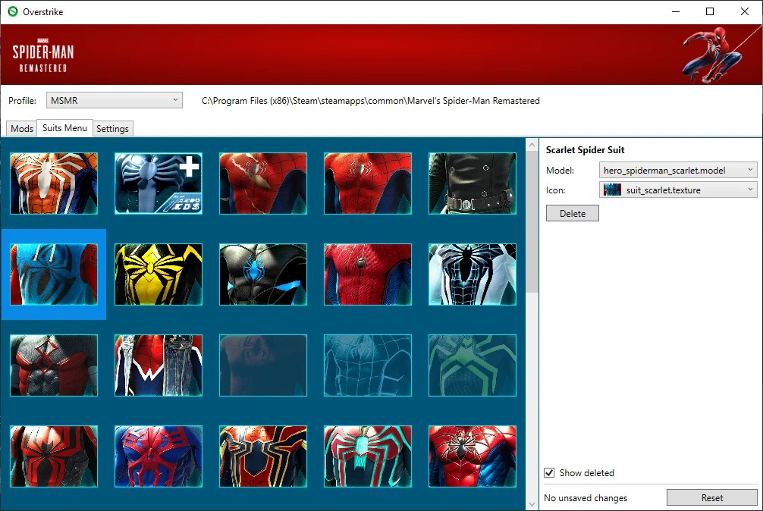Select the red suit with small black spider
This screenshot has width=763, height=511.
pyautogui.click(x=368, y=274)
